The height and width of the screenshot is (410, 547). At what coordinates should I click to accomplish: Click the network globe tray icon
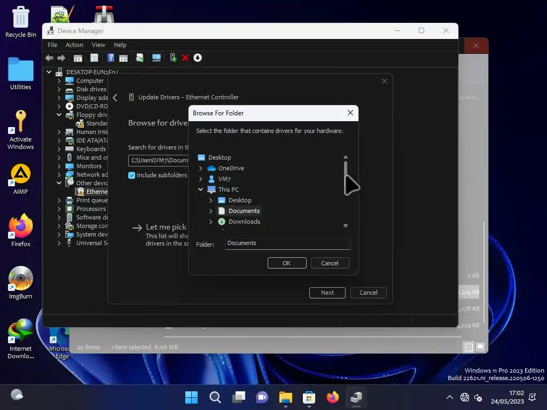(x=465, y=397)
